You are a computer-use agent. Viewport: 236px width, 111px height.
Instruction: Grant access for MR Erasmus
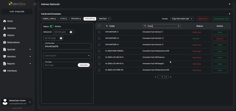coord(220,58)
